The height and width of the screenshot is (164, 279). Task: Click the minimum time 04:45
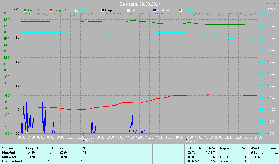[x=31, y=153]
